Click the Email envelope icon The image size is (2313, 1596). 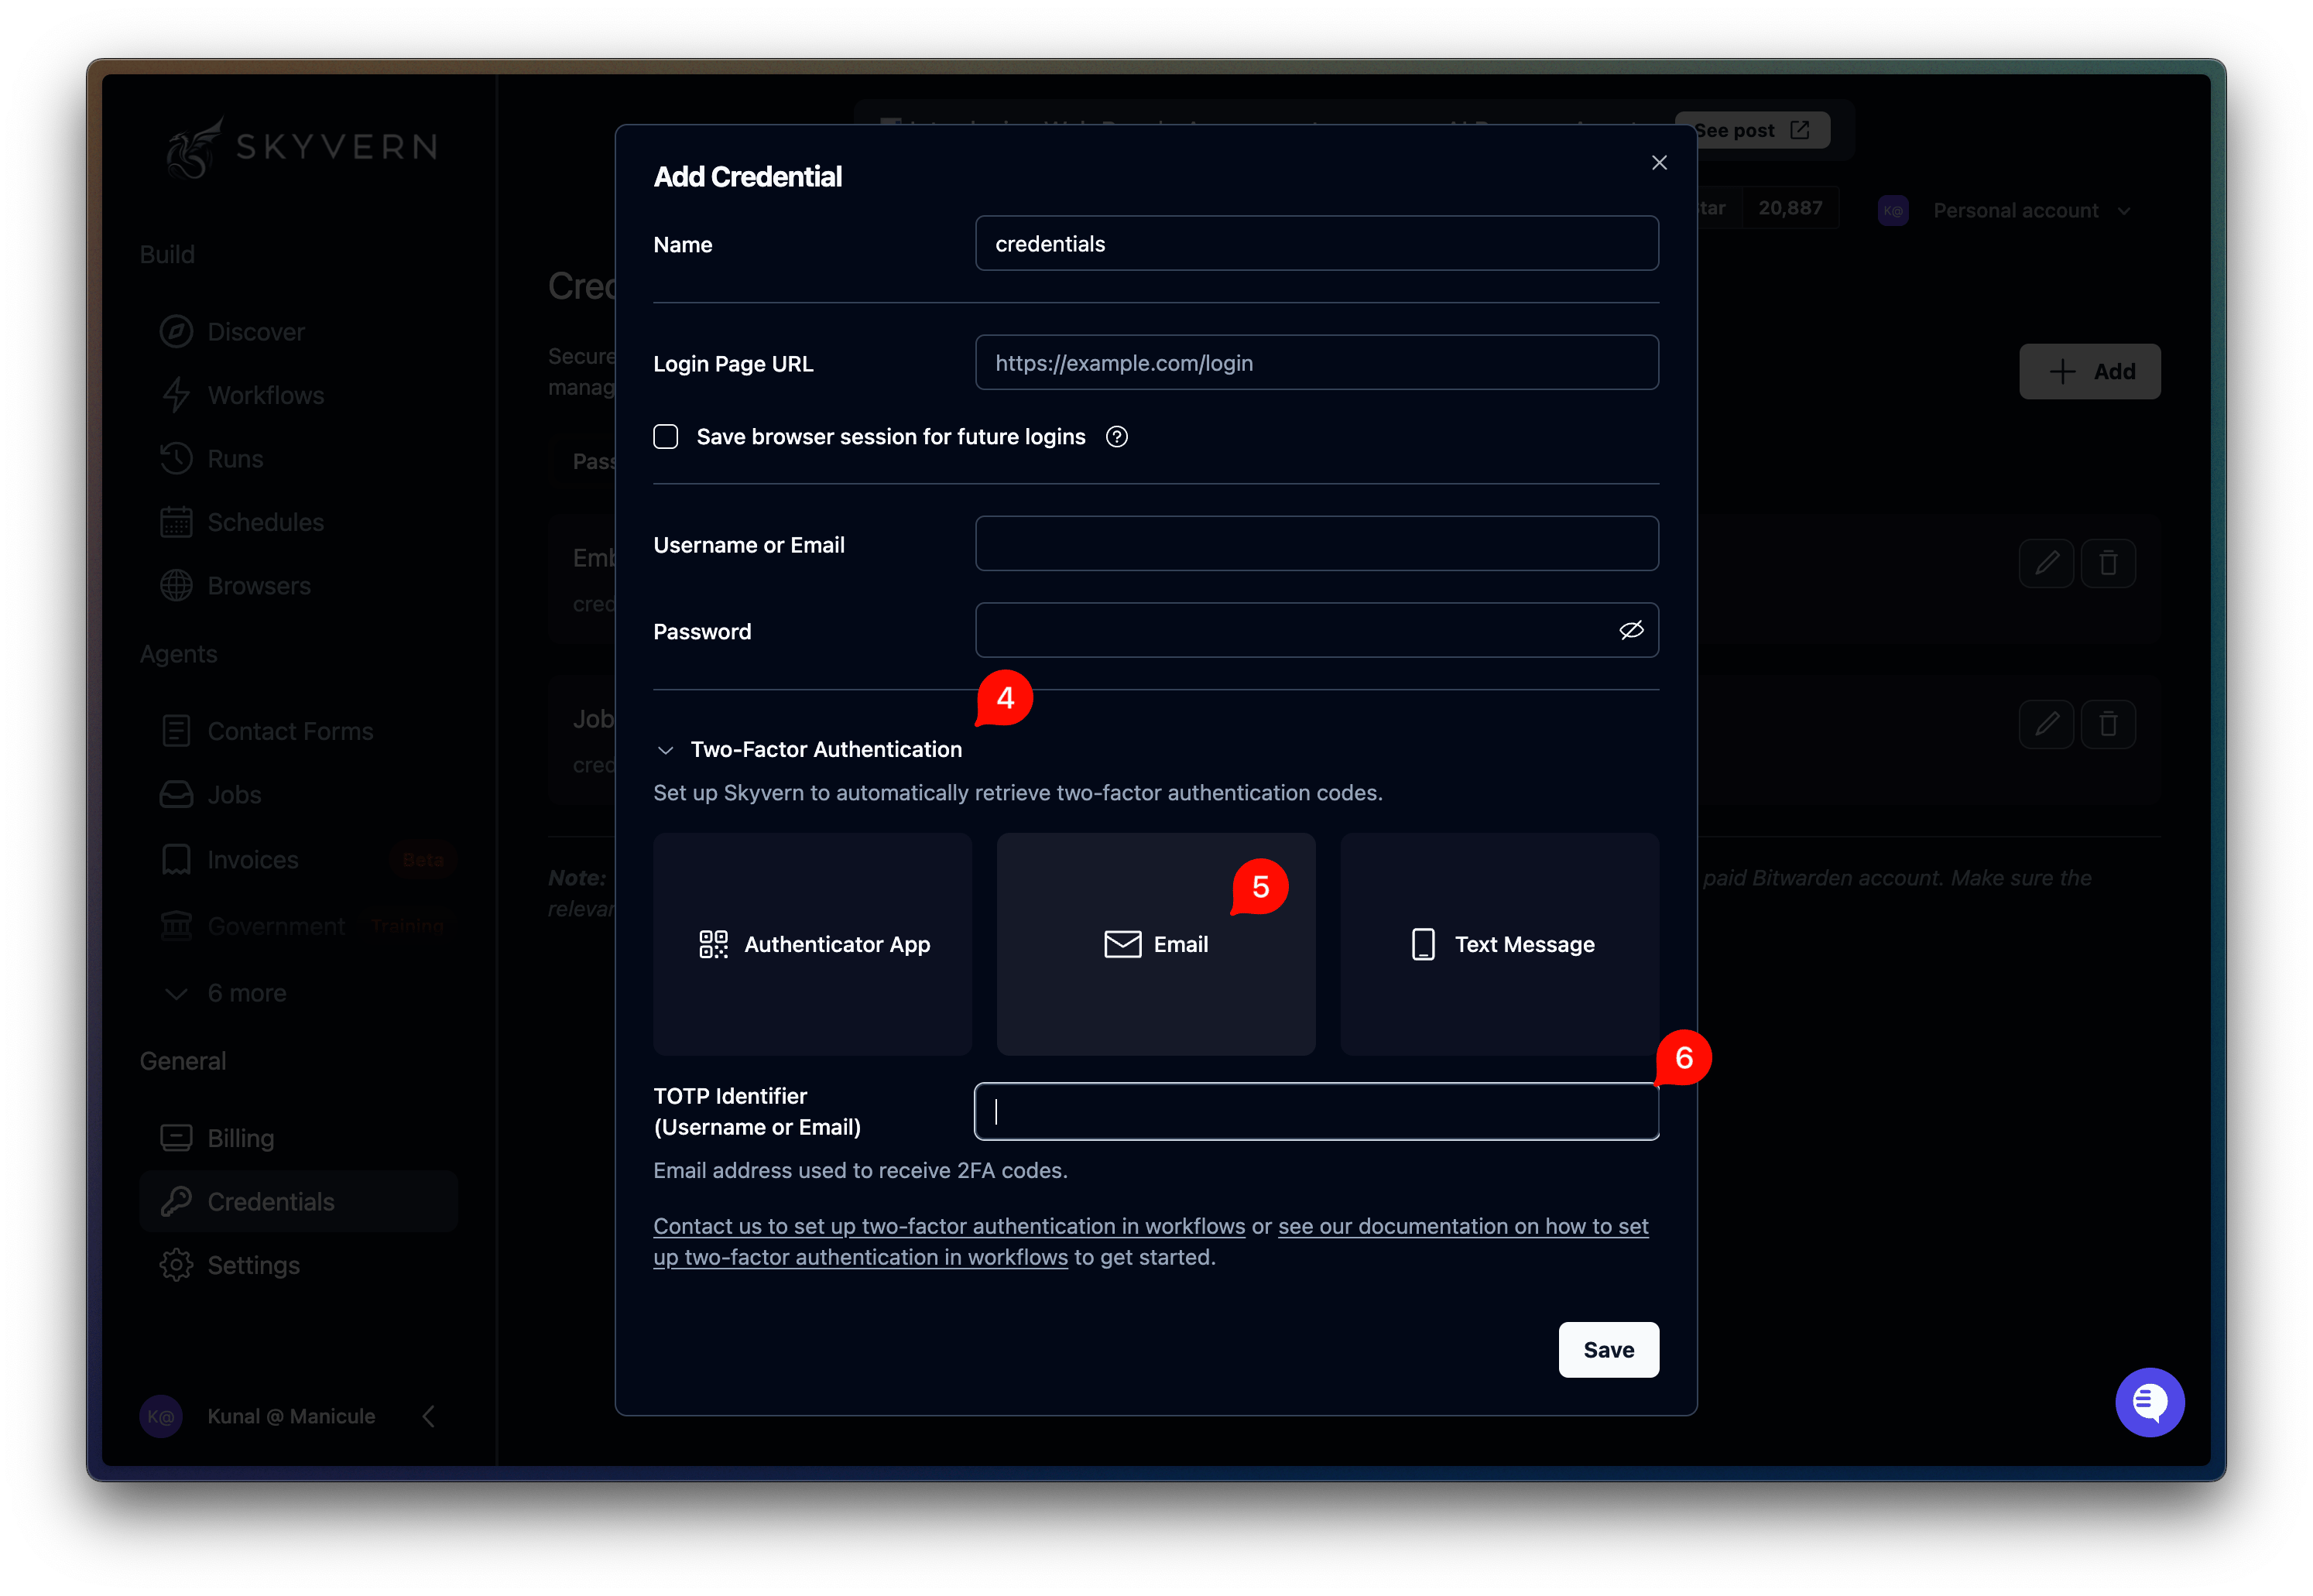tap(1122, 944)
